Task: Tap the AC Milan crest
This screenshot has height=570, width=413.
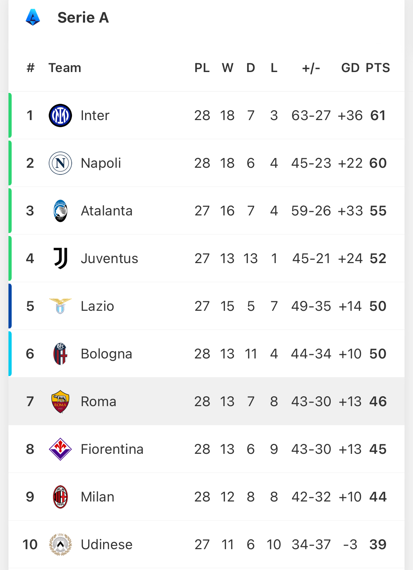Action: (60, 497)
